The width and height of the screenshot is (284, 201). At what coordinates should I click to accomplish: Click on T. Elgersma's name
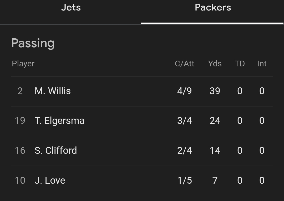coord(59,121)
